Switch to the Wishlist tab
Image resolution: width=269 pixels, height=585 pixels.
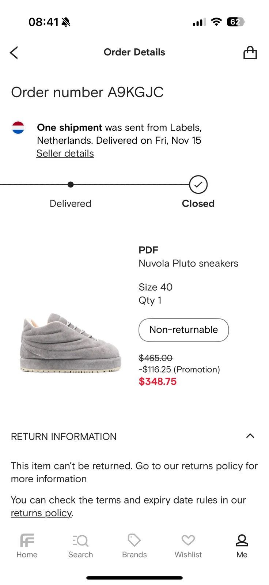[x=188, y=545]
